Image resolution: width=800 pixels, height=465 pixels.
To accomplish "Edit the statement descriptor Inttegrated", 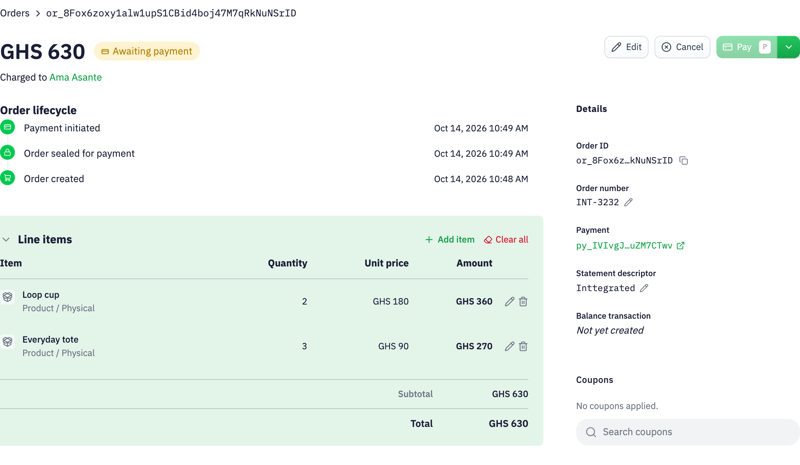I will 644,288.
